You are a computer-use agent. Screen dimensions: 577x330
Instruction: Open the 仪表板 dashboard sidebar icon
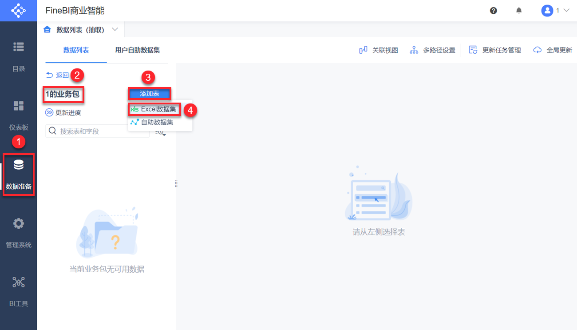[x=19, y=106]
